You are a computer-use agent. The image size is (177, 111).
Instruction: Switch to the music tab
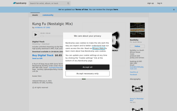(x=35, y=15)
